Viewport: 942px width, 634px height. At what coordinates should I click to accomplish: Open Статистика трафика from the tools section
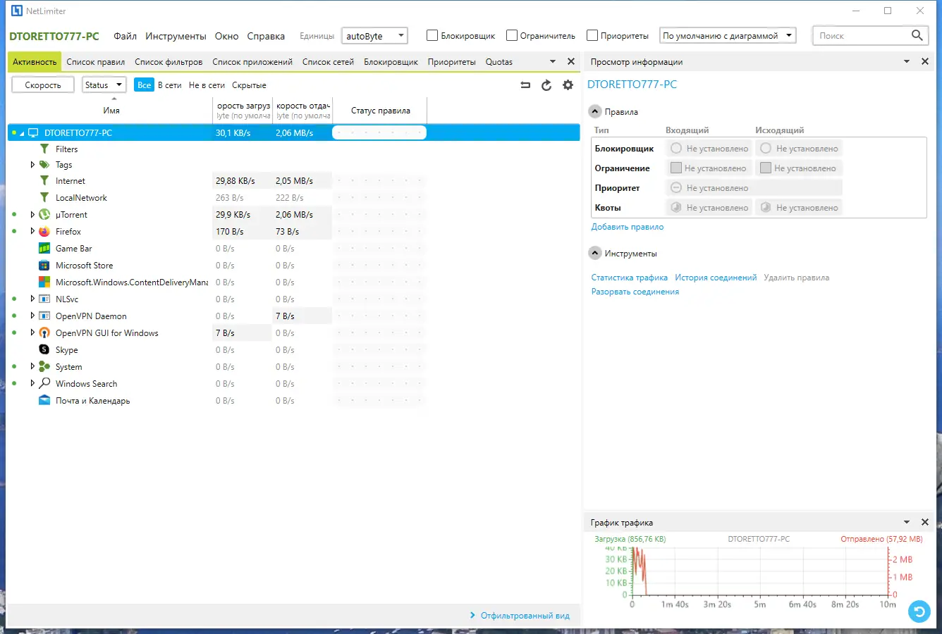coord(630,278)
